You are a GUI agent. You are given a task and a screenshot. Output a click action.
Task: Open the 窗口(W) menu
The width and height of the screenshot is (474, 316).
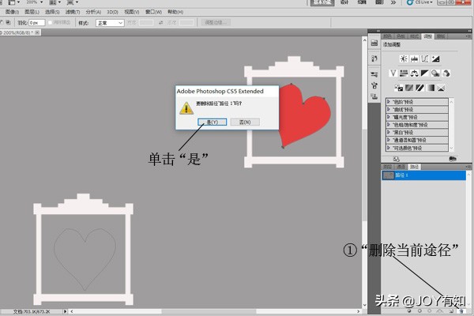[x=152, y=13]
